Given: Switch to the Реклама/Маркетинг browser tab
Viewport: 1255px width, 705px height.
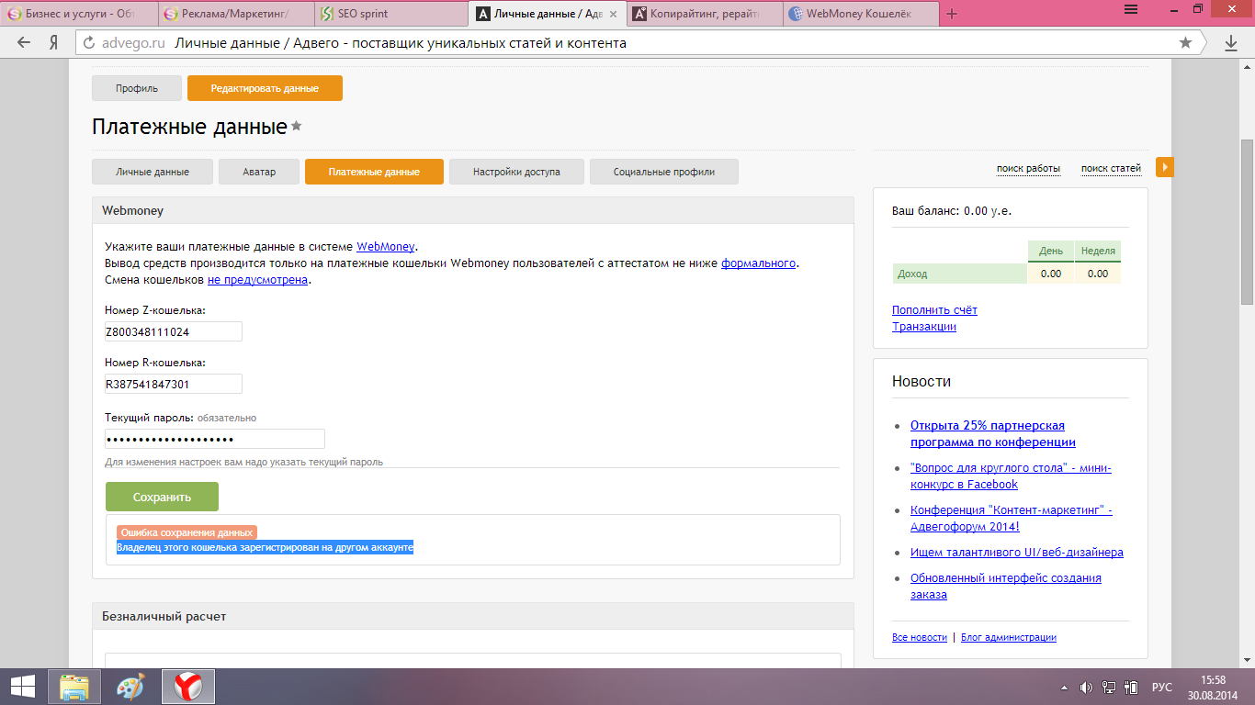Looking at the screenshot, I should 235,14.
